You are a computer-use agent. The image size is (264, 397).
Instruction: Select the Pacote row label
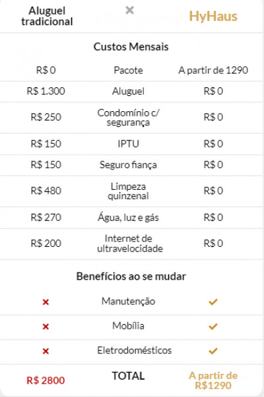pyautogui.click(x=128, y=70)
